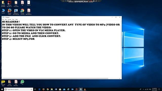Click the line 'STEP 1 : OPEN THE VISEO IN VLC MEDIA PLAYER.'
Viewport: 162px width, 91px height.
pos(34,30)
